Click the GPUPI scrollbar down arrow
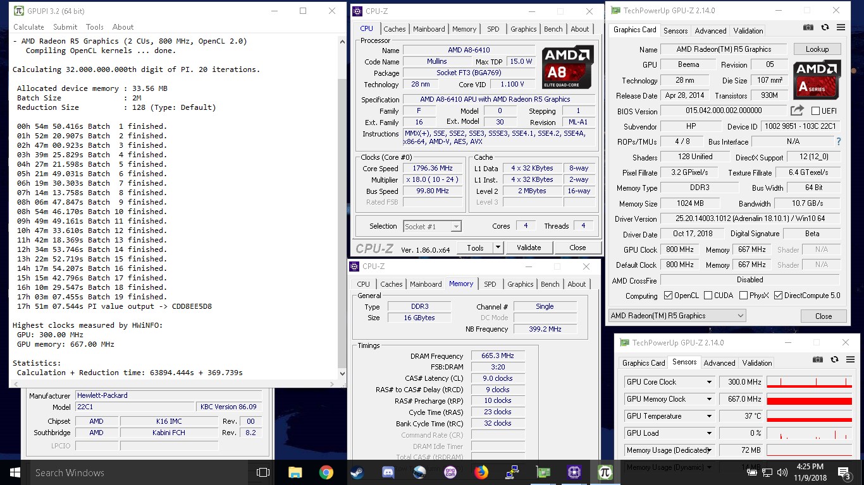 point(342,373)
